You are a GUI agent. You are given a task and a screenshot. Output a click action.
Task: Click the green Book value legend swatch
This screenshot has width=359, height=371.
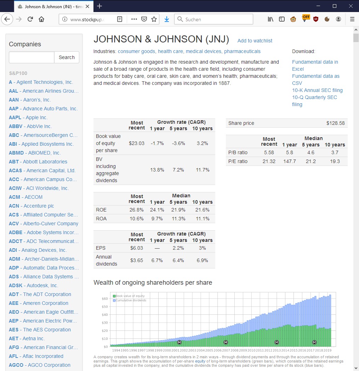point(114,296)
